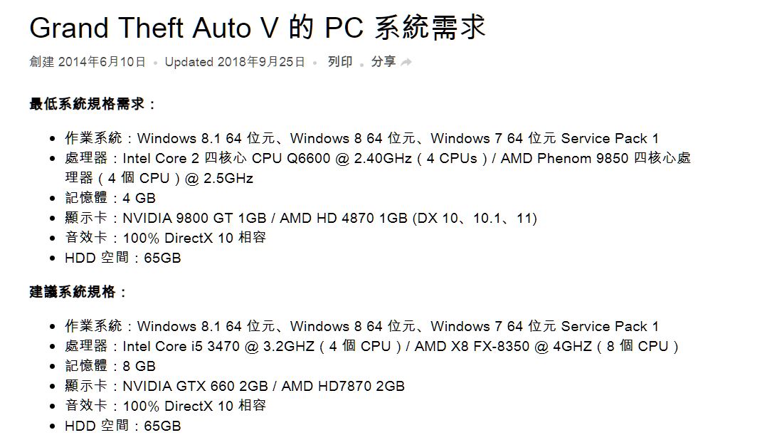This screenshot has height=445, width=772.
Task: Click the Intel Core 2 Q6600 processor line
Action: [378, 168]
